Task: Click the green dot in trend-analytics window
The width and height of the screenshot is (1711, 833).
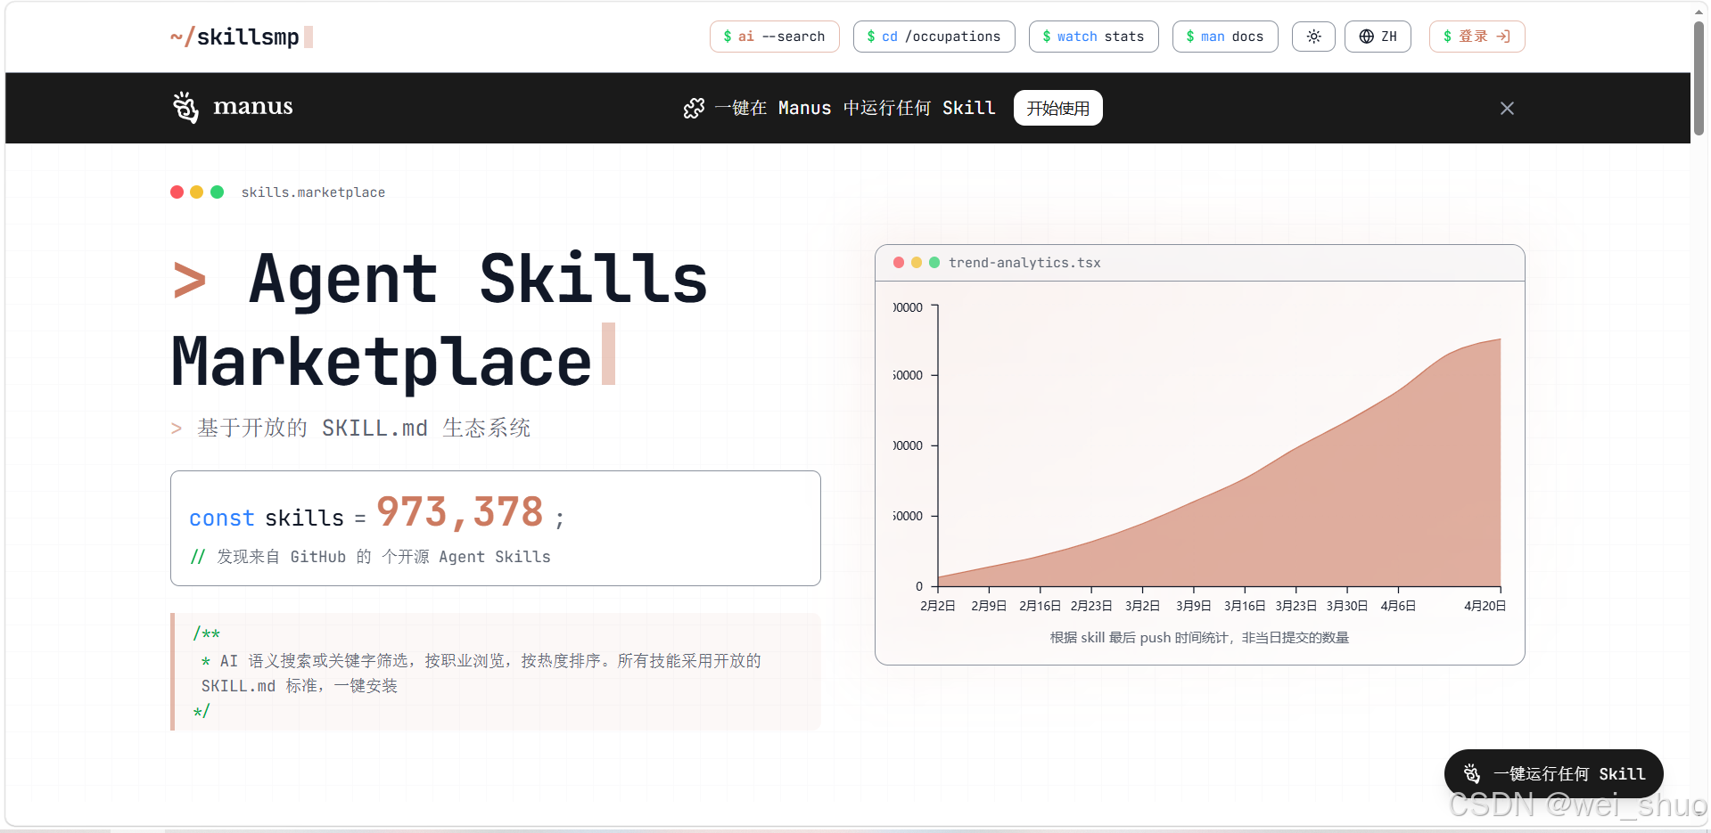Action: (934, 262)
